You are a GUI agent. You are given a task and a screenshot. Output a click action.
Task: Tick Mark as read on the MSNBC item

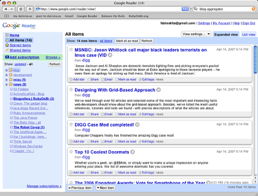(117, 79)
